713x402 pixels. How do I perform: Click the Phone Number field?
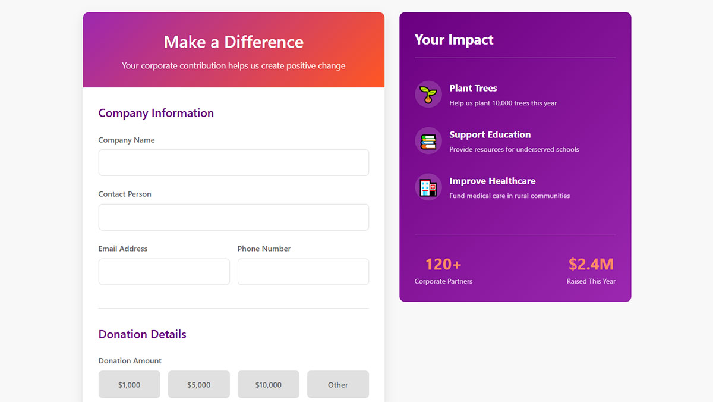click(303, 272)
